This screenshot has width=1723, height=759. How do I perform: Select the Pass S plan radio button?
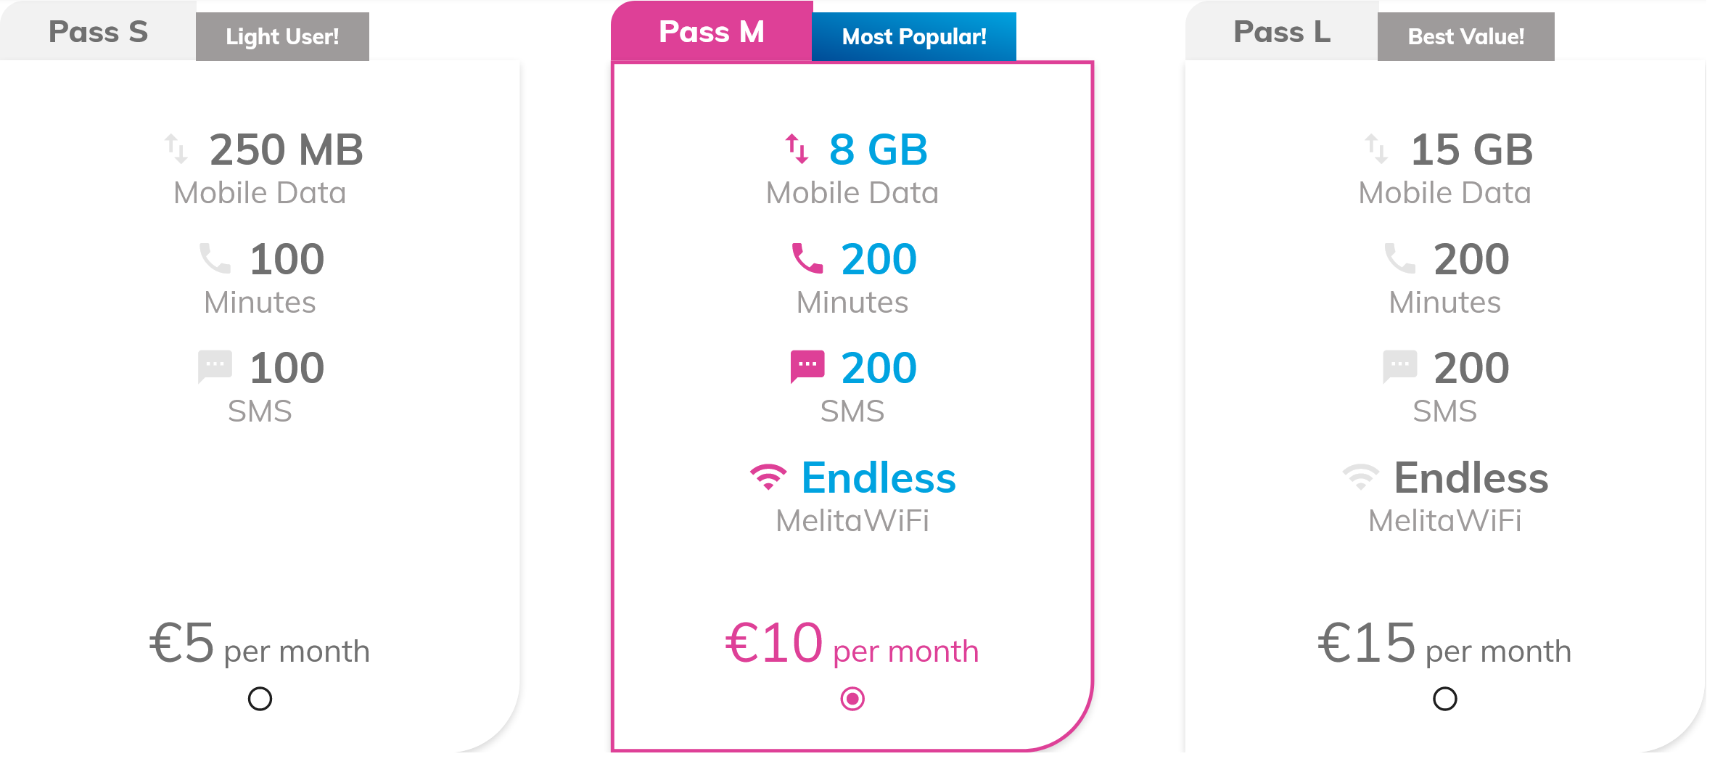point(258,699)
